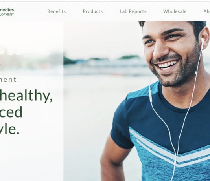Click the word healthy in the headline
This screenshot has height=181, width=210.
26,96
